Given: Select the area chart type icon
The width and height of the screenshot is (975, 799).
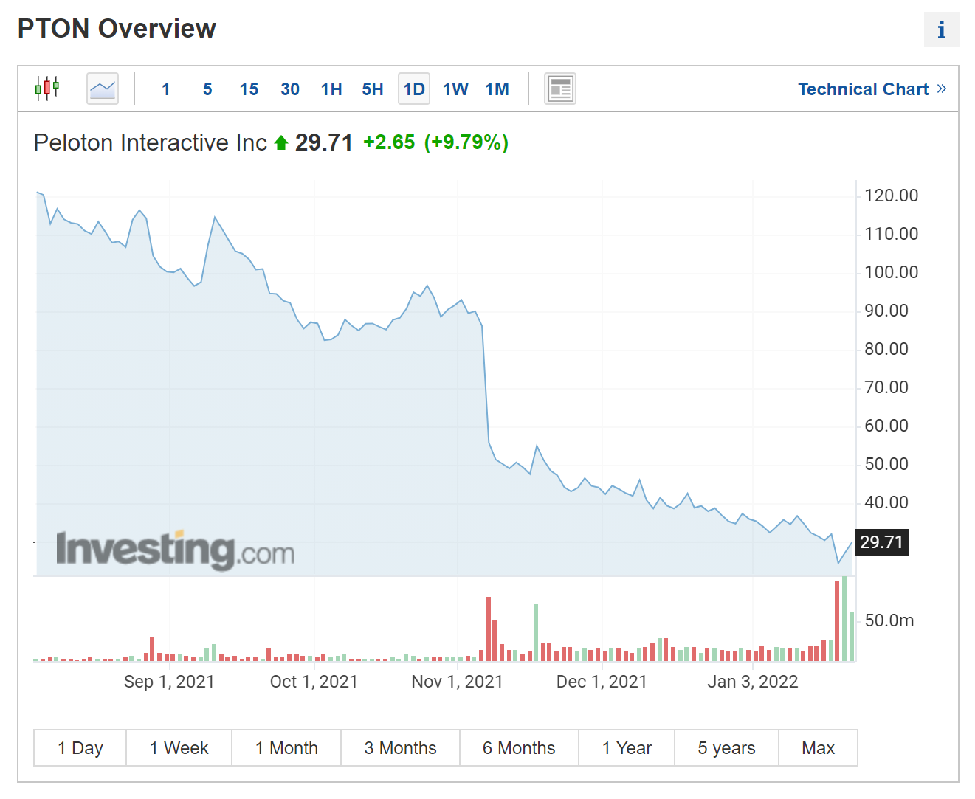Looking at the screenshot, I should tap(103, 89).
